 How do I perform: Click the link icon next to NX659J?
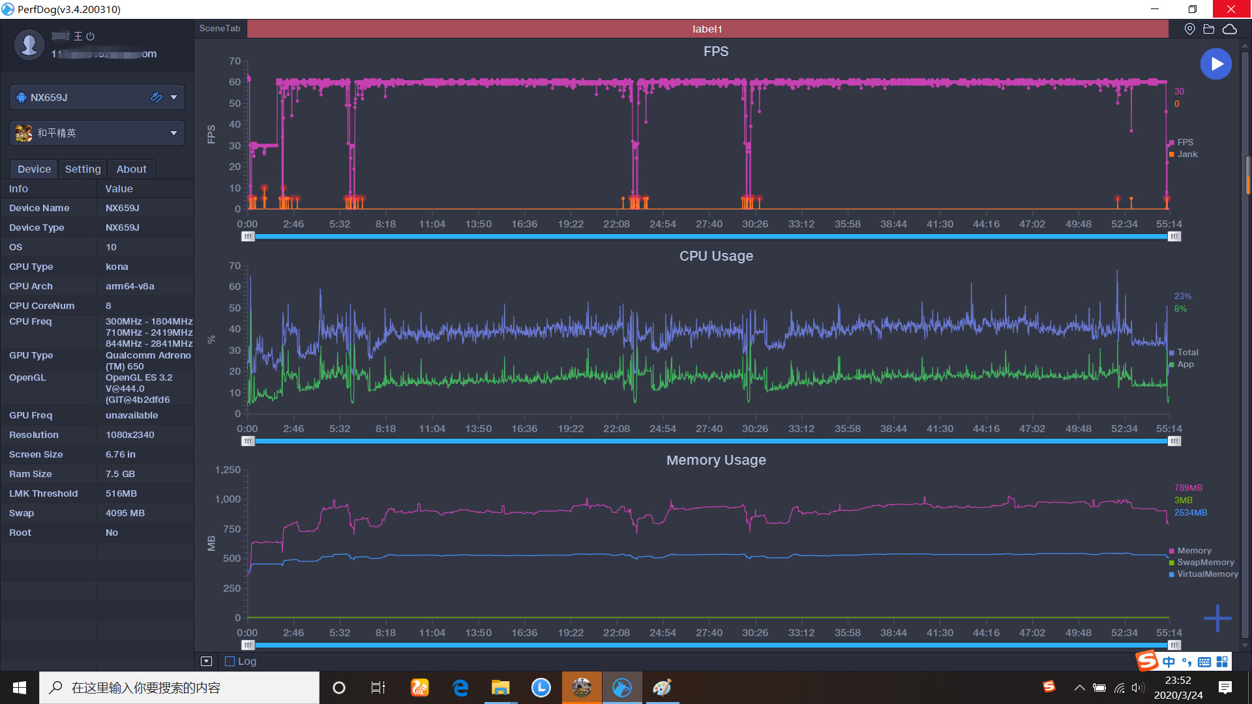tap(156, 97)
